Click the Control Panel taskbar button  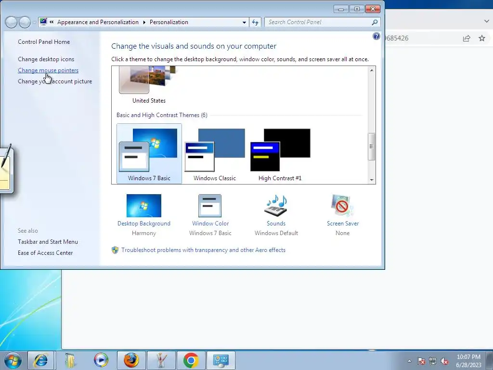click(x=221, y=360)
